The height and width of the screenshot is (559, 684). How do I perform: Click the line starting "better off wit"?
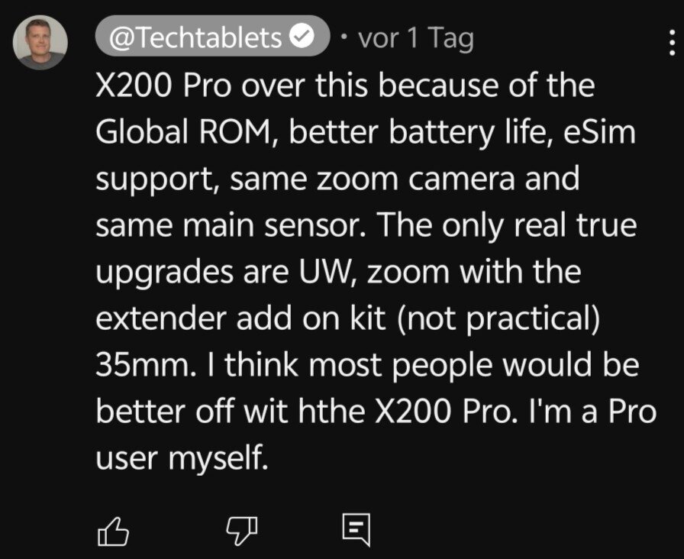click(376, 412)
